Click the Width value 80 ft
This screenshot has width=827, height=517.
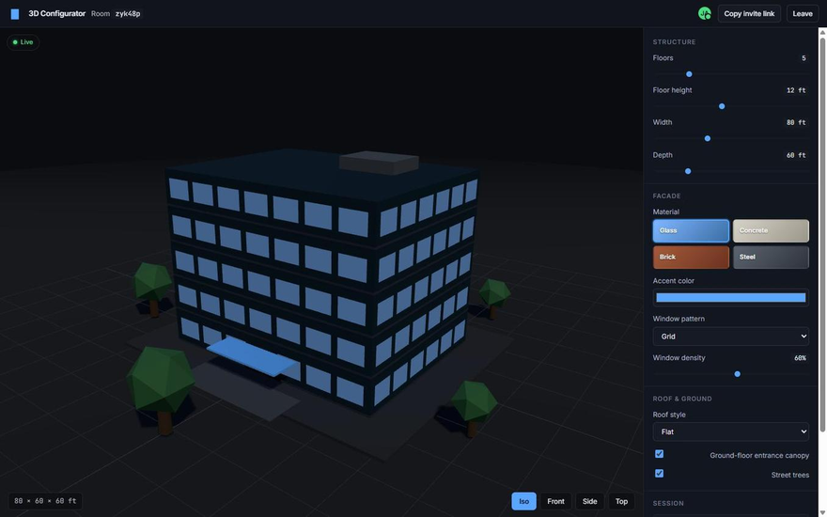tap(796, 122)
